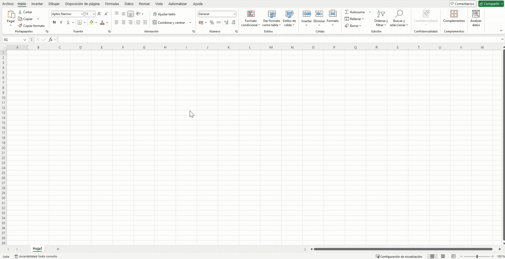Click the Borrar button
Image resolution: width=505 pixels, height=259 pixels.
[353, 26]
